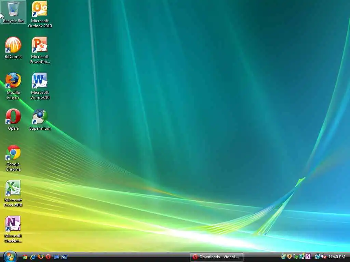This screenshot has height=262, width=350.
Task: Select the Google Chrome desktop shortcut
Action: pos(13,158)
